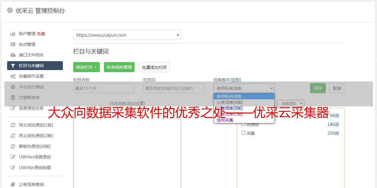This screenshot has width=377, height=188.
Task: Click the gear icon beside 优采云 管理控制台
Action: tap(10, 10)
